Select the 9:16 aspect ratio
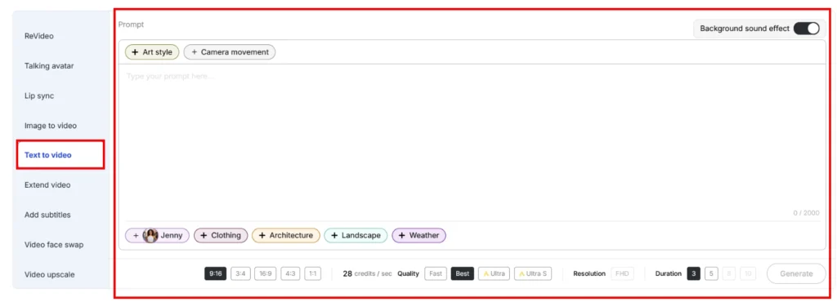This screenshot has width=837, height=302. 216,273
